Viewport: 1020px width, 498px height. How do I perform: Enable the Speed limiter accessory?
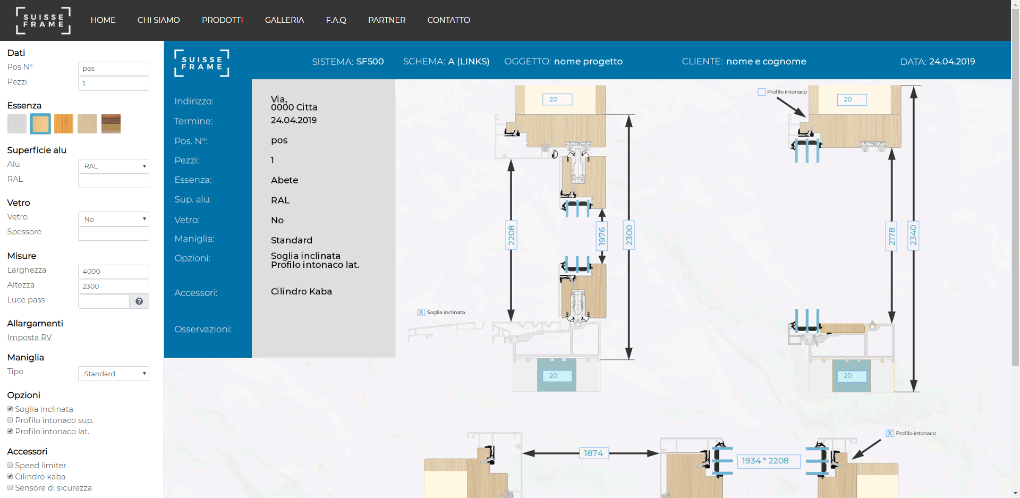[10, 465]
